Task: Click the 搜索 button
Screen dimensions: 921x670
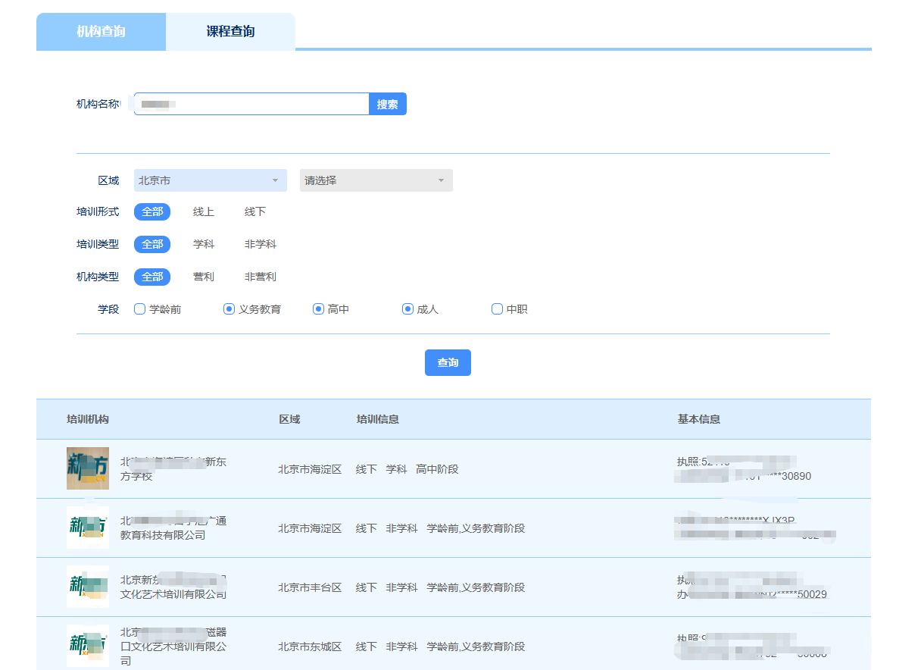Action: tap(388, 104)
